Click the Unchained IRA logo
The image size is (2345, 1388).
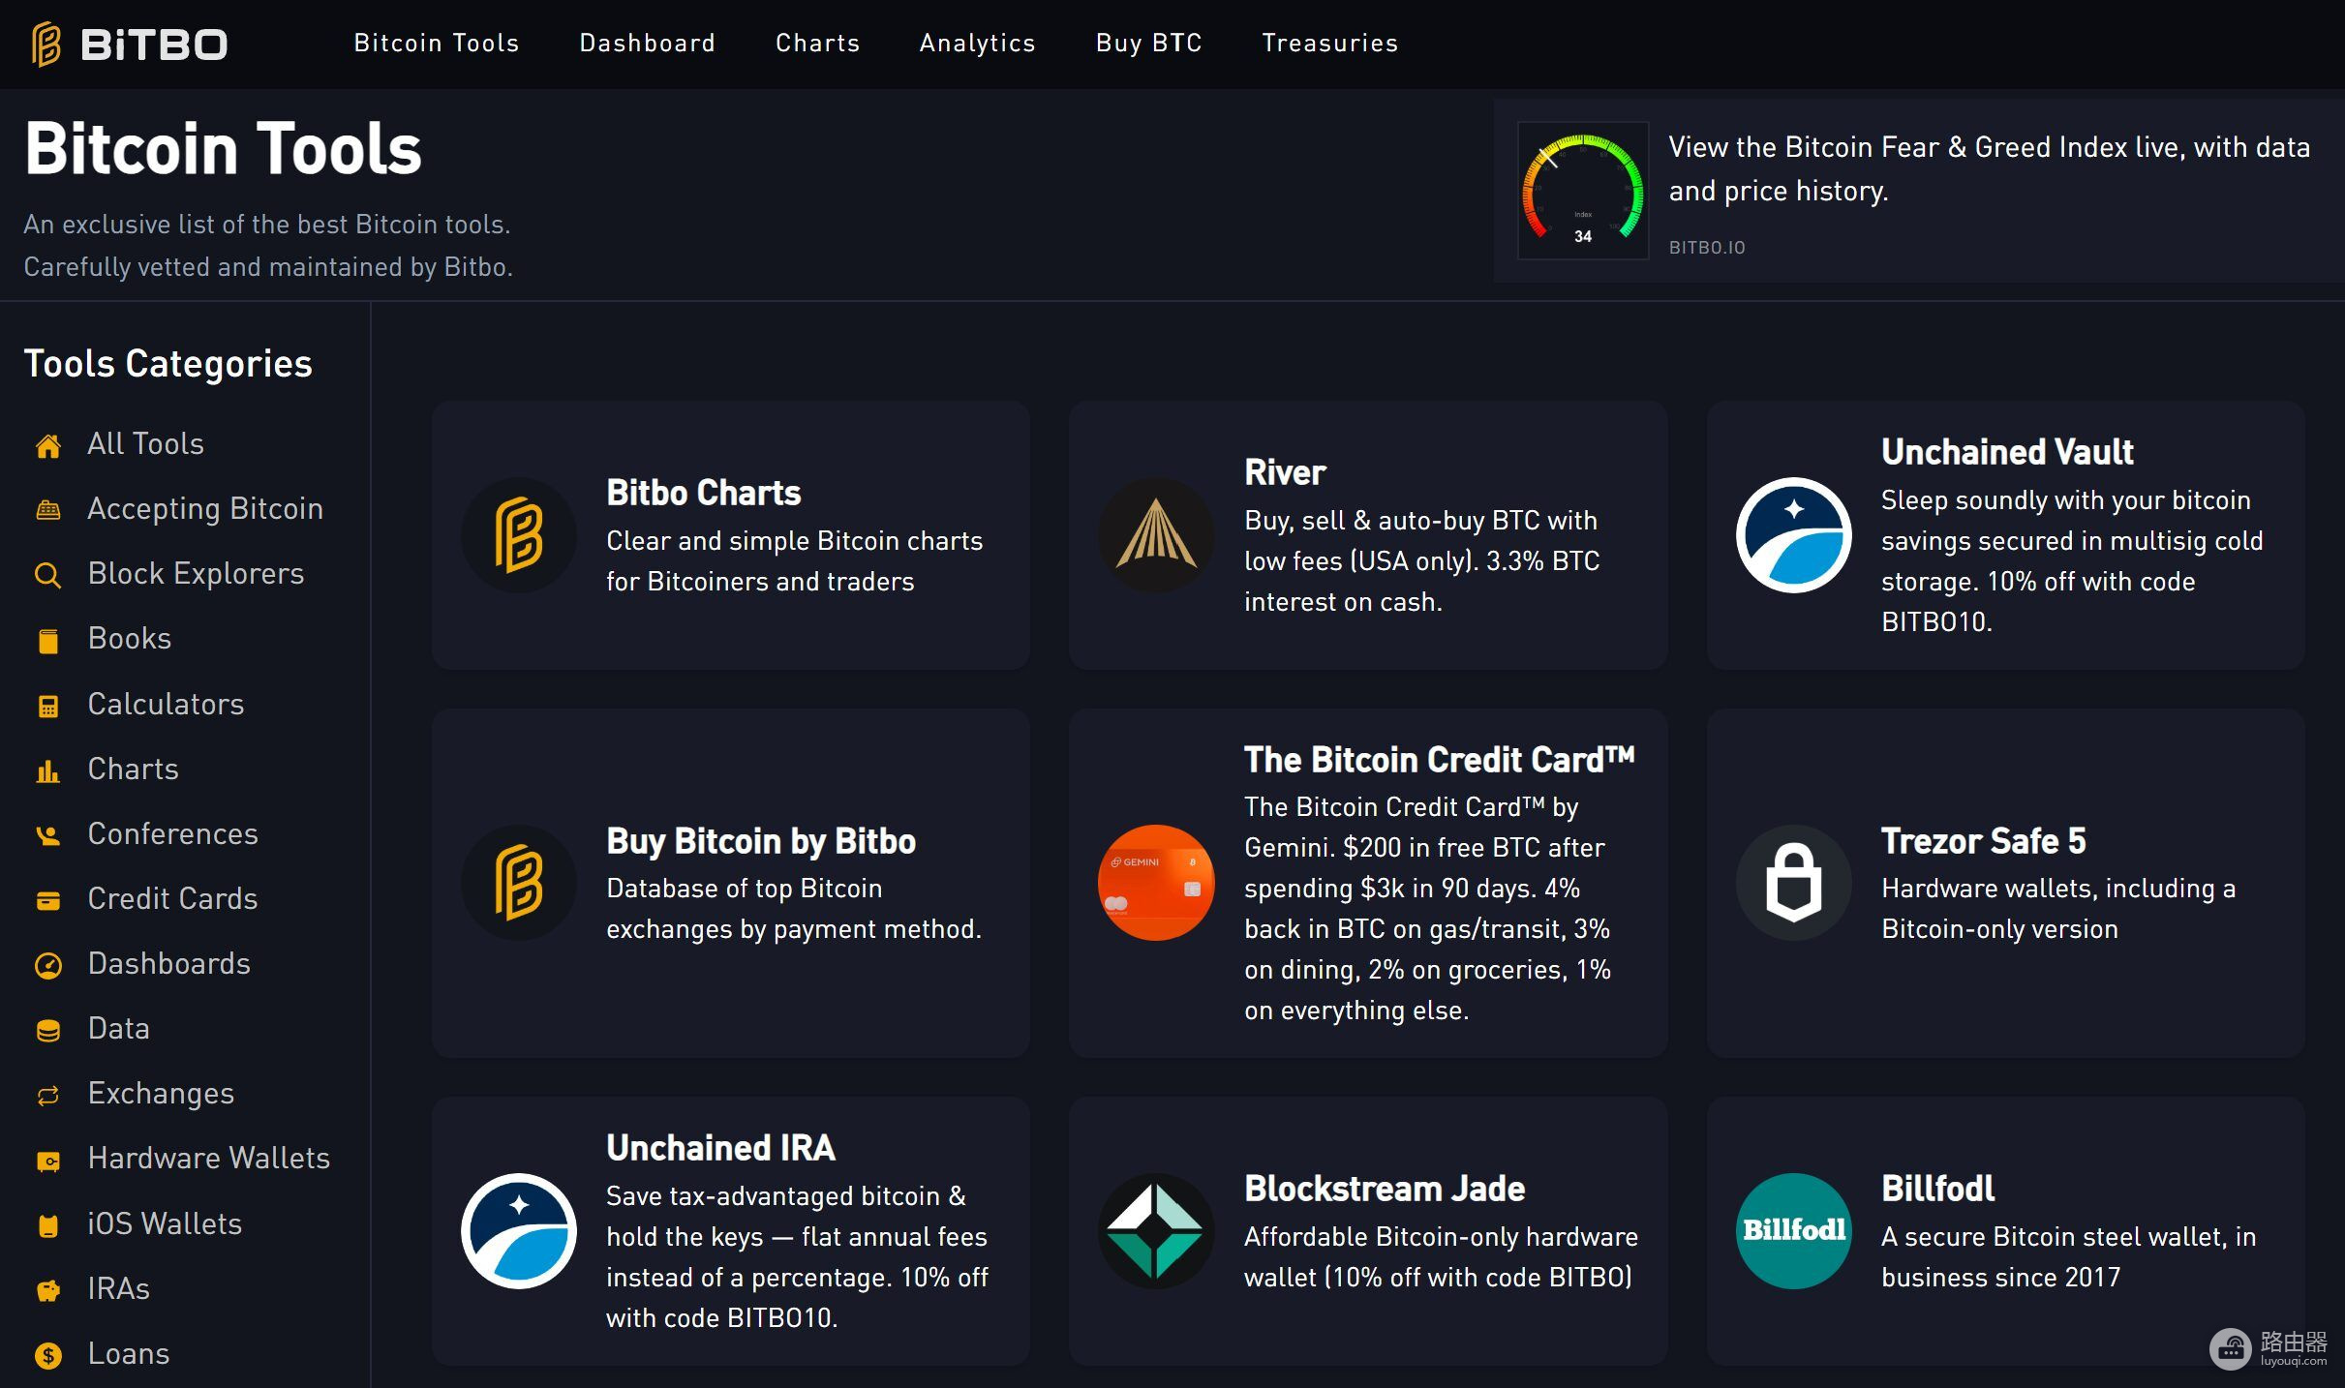[519, 1230]
